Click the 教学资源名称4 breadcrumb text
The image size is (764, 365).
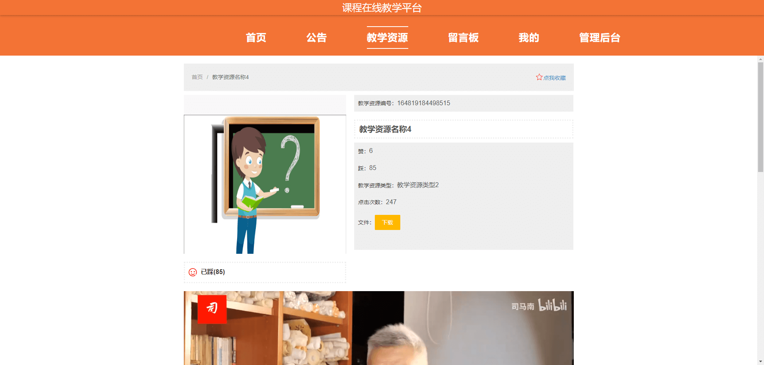[x=230, y=77]
